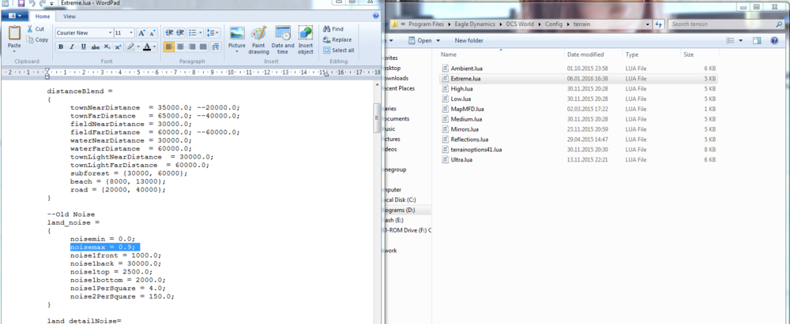Cut the selected text in WordPad
Screen dimensions: 790x324
coord(36,29)
